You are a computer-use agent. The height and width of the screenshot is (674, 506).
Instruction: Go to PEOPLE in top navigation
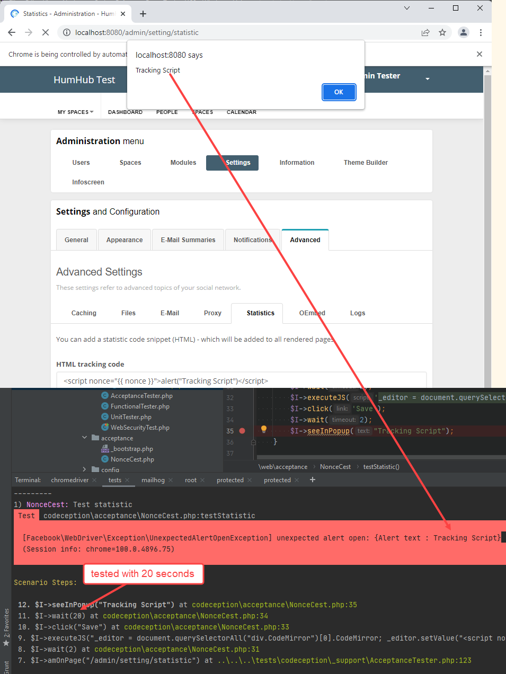pyautogui.click(x=167, y=112)
